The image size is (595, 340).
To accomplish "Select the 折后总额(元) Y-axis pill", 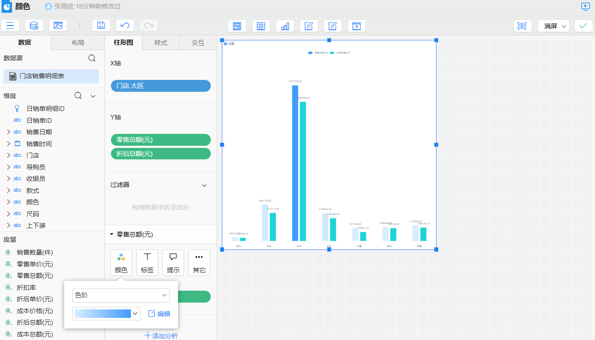I will pos(161,154).
